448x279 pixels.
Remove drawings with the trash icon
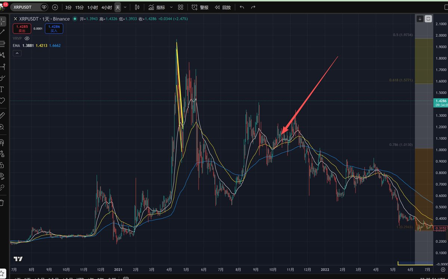pyautogui.click(x=2, y=203)
